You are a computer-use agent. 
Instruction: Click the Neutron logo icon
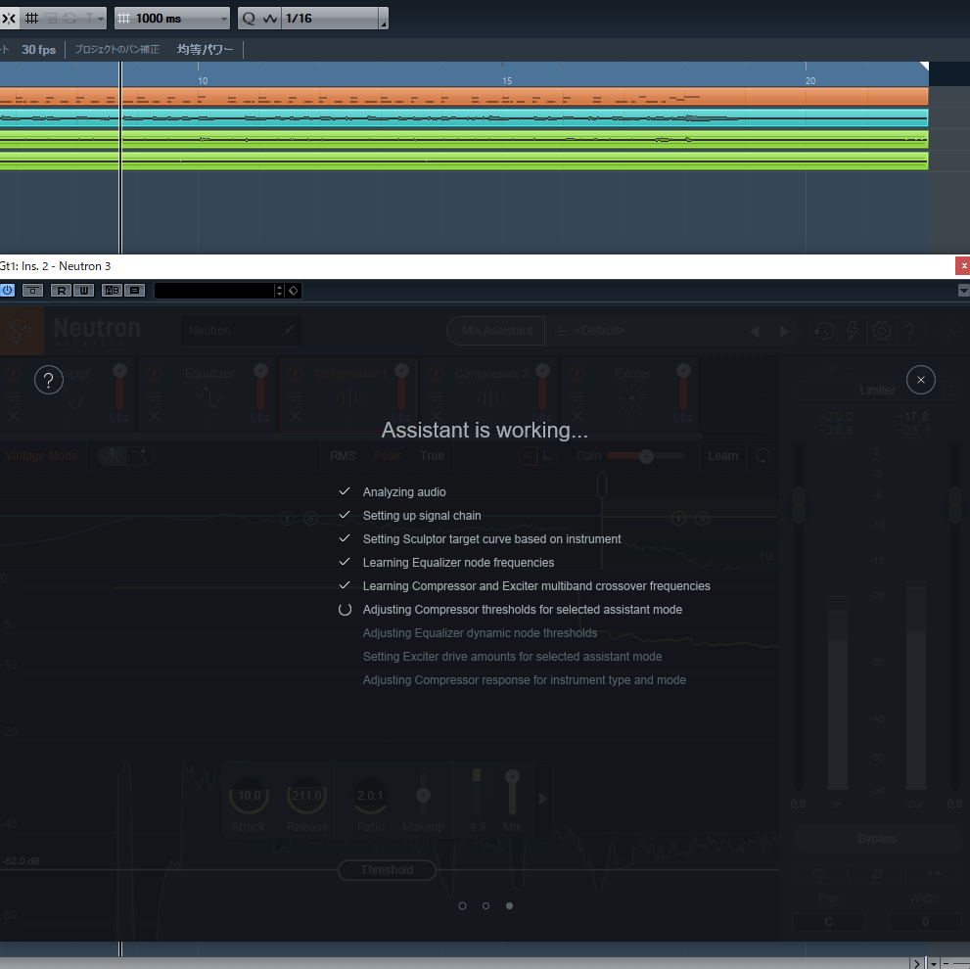pyautogui.click(x=21, y=331)
